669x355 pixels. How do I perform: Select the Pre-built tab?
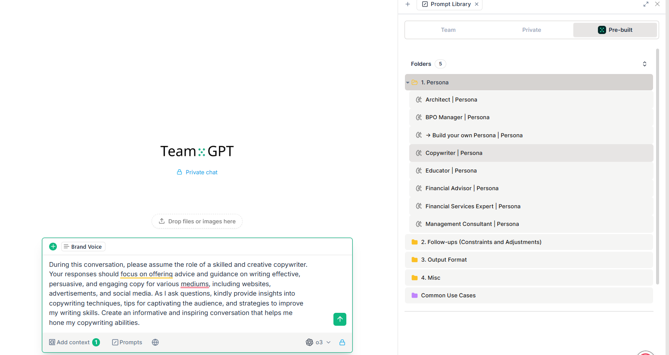pyautogui.click(x=615, y=30)
